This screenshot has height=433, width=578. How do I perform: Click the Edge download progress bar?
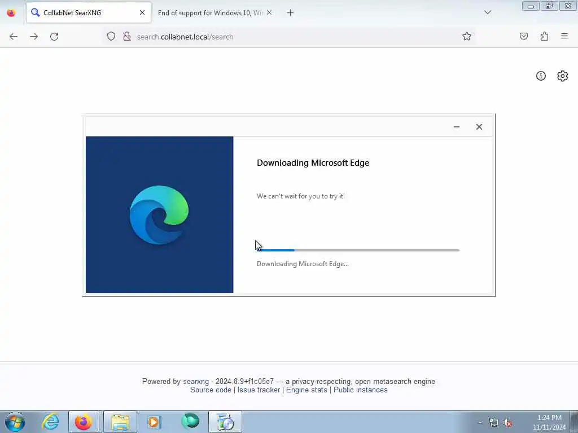(x=358, y=250)
